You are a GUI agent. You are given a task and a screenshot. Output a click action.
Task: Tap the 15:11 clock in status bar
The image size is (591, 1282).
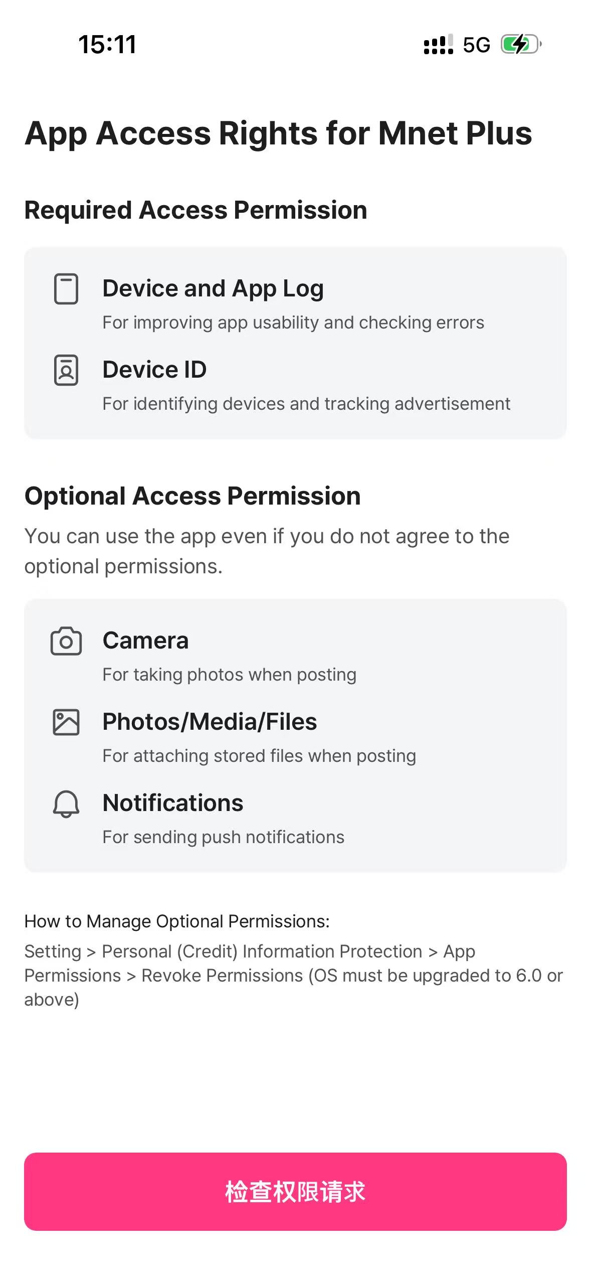point(107,44)
